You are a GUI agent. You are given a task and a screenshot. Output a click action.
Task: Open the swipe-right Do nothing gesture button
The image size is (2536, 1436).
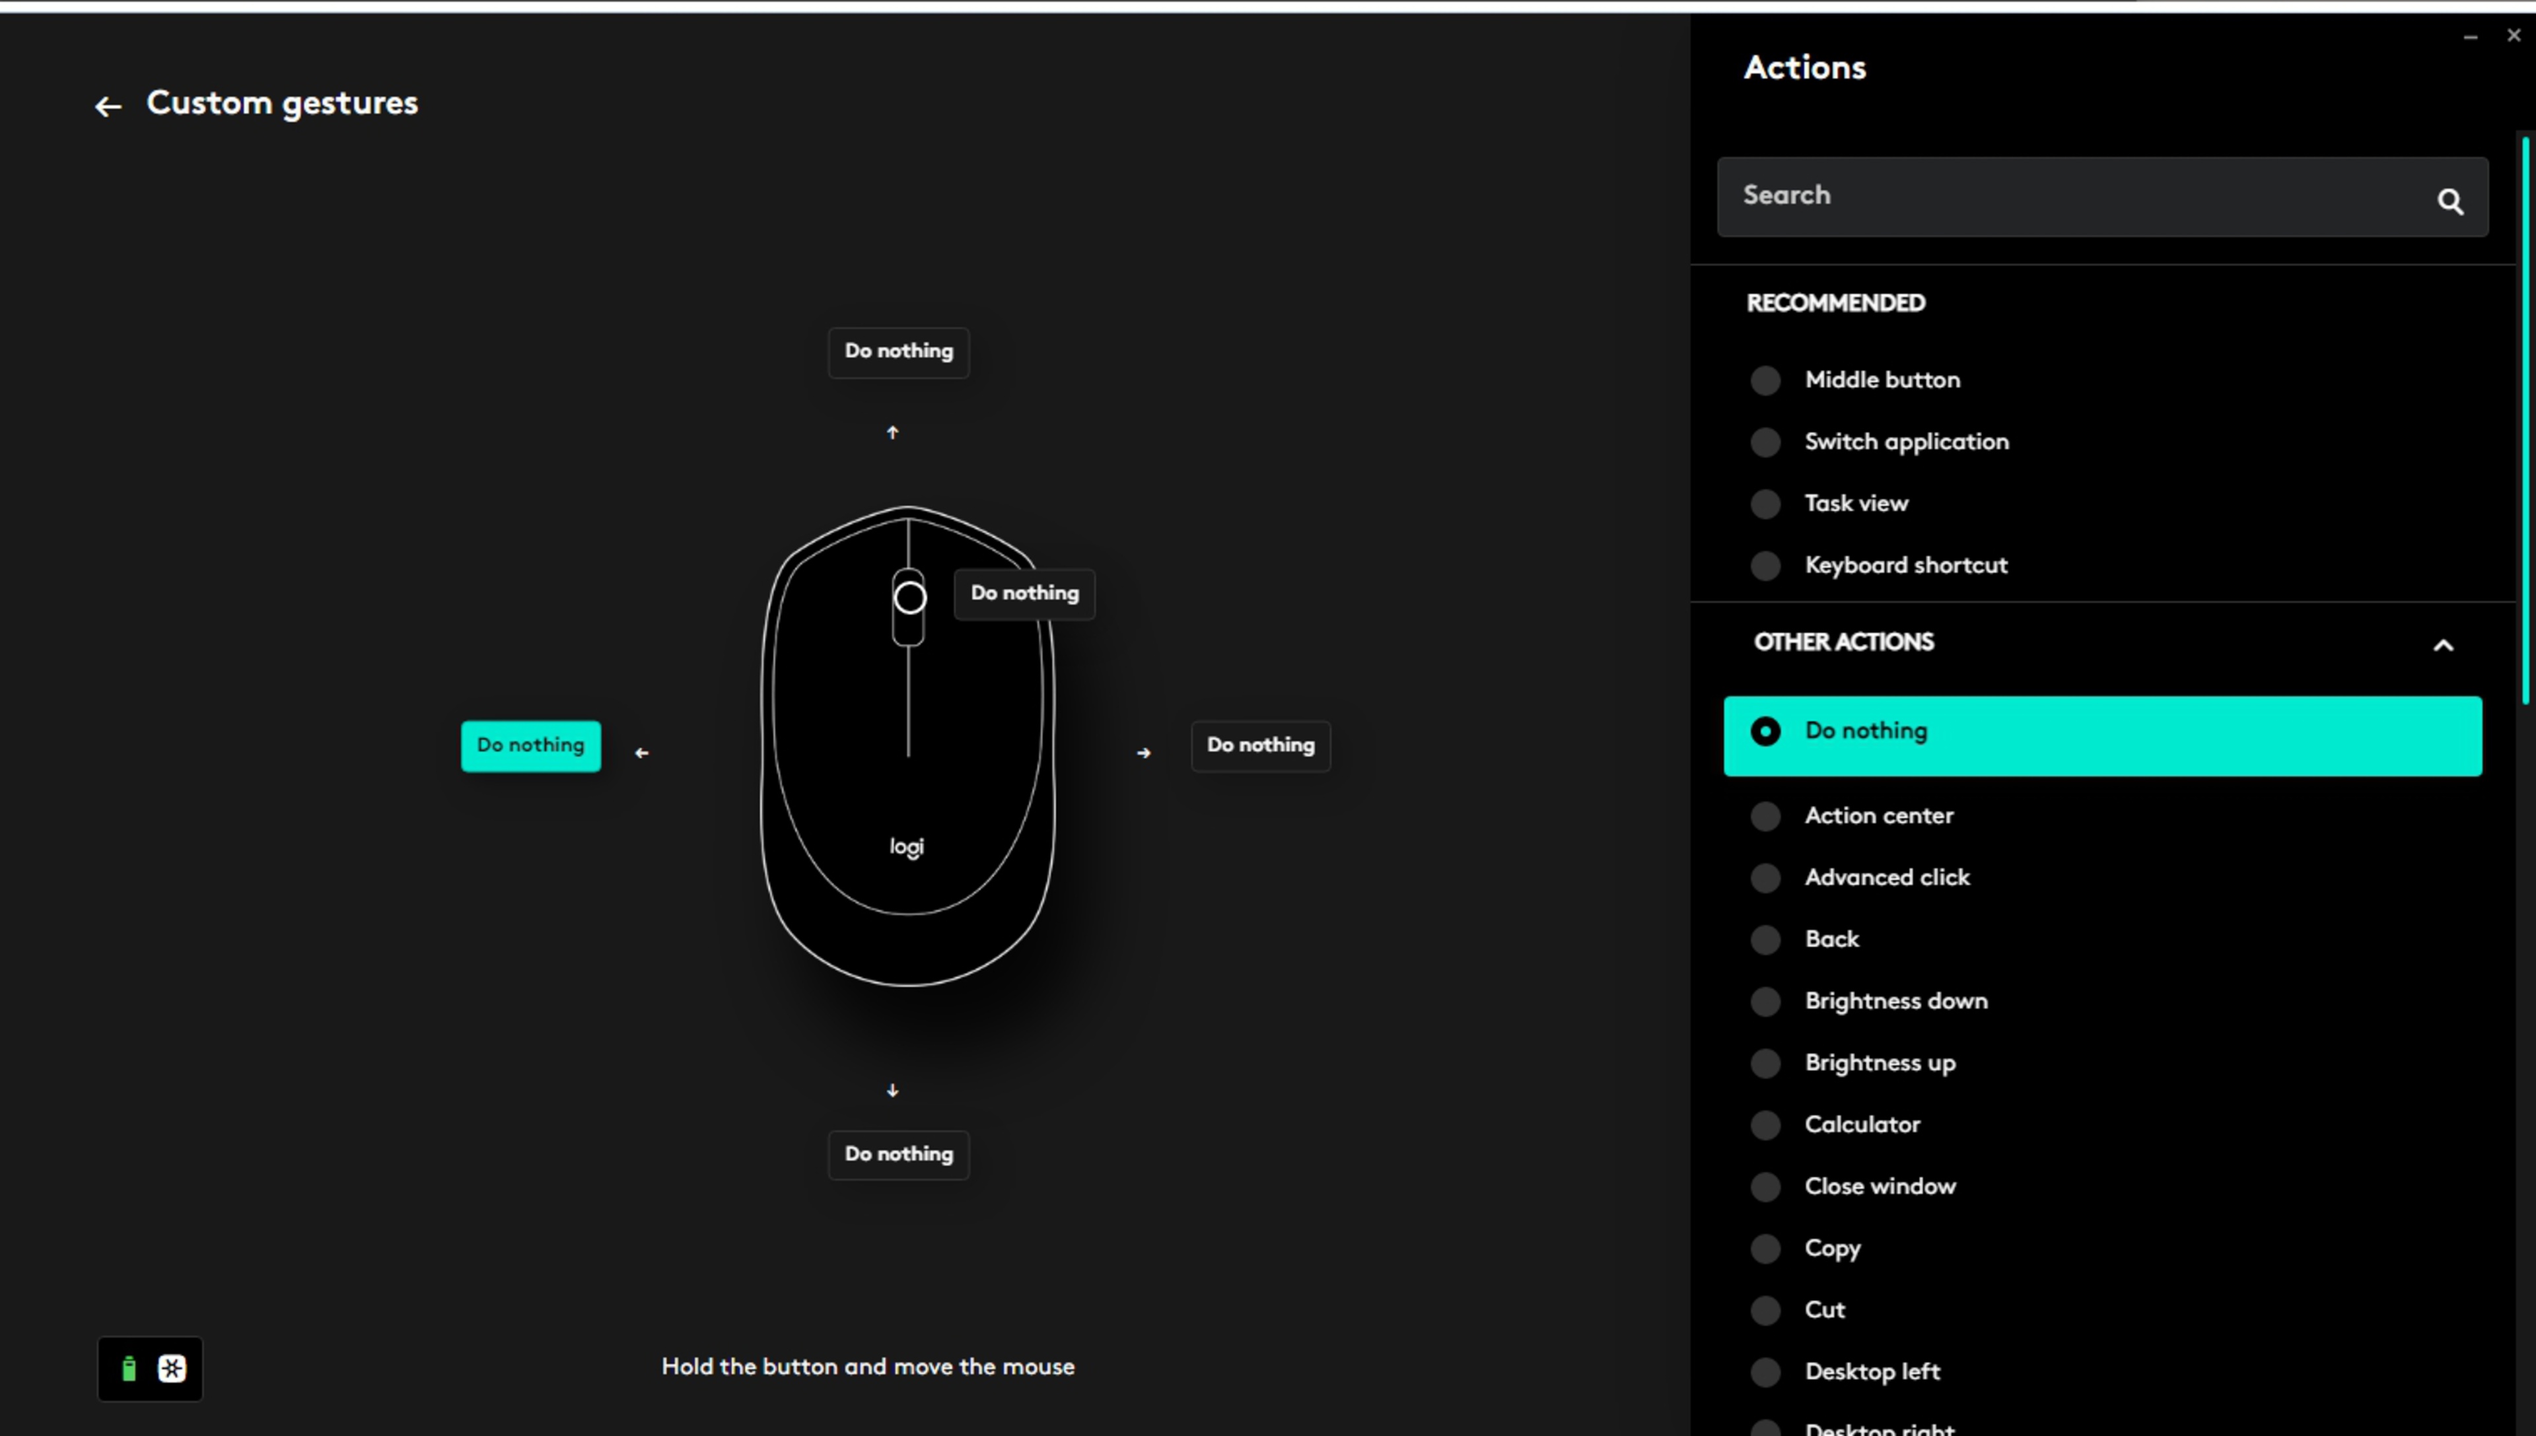tap(1259, 745)
